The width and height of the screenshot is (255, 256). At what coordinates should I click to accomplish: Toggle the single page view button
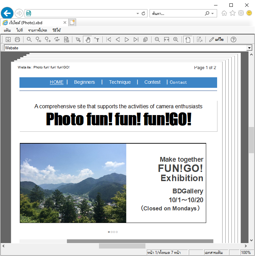coord(188,39)
